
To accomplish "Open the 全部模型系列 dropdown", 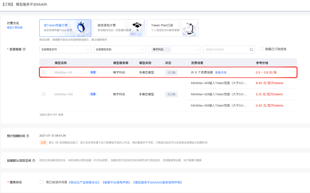I will pyautogui.click(x=65, y=49).
